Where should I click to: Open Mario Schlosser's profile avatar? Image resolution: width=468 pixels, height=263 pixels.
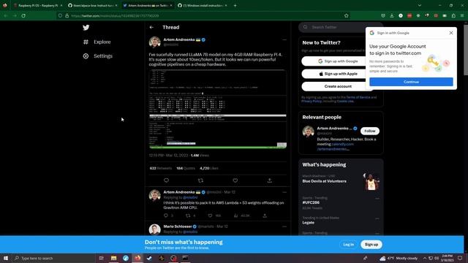(154, 229)
